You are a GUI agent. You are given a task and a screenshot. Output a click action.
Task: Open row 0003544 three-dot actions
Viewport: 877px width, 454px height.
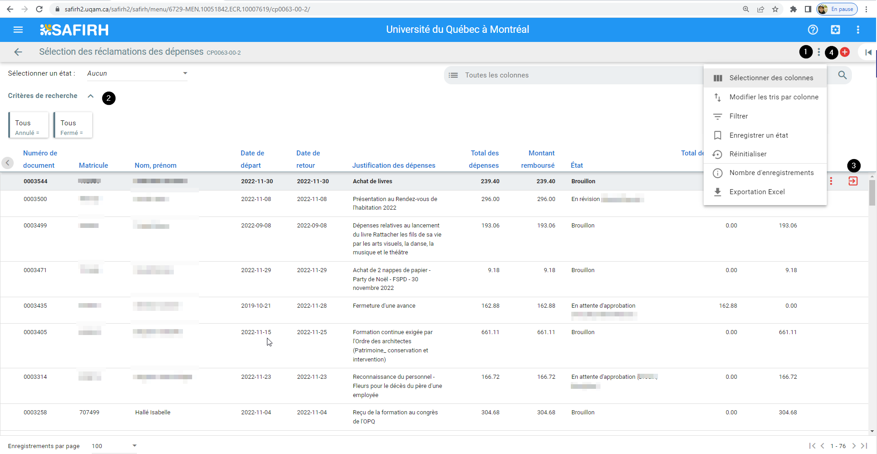831,181
